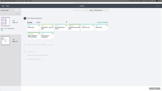Click the step 1 Set Base Material badge
Viewport: 162px width, 91px height.
pos(25,18)
